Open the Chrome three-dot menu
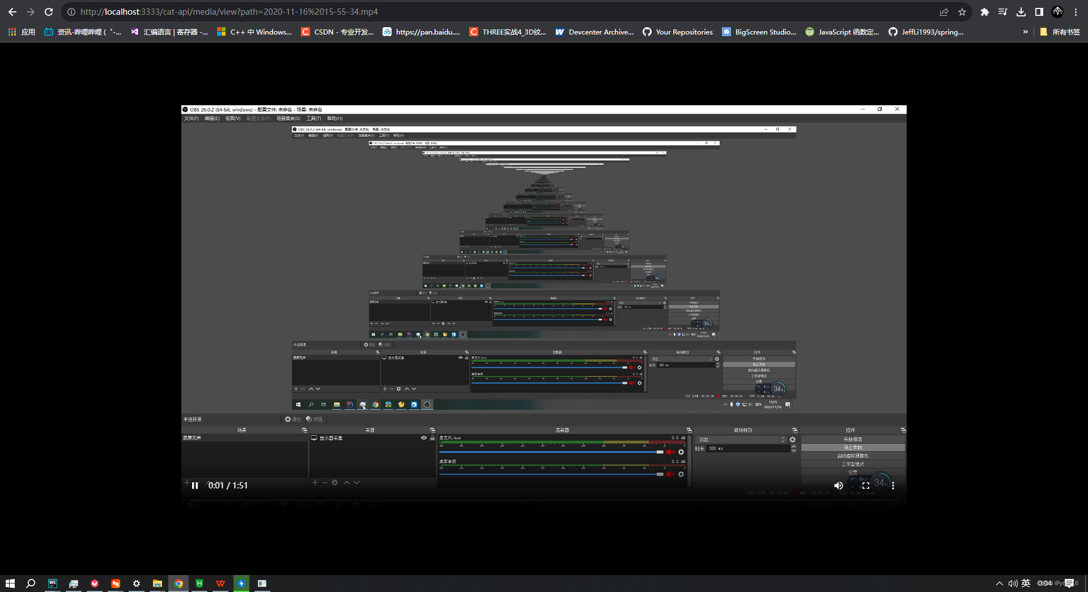Image resolution: width=1088 pixels, height=592 pixels. coord(1076,12)
